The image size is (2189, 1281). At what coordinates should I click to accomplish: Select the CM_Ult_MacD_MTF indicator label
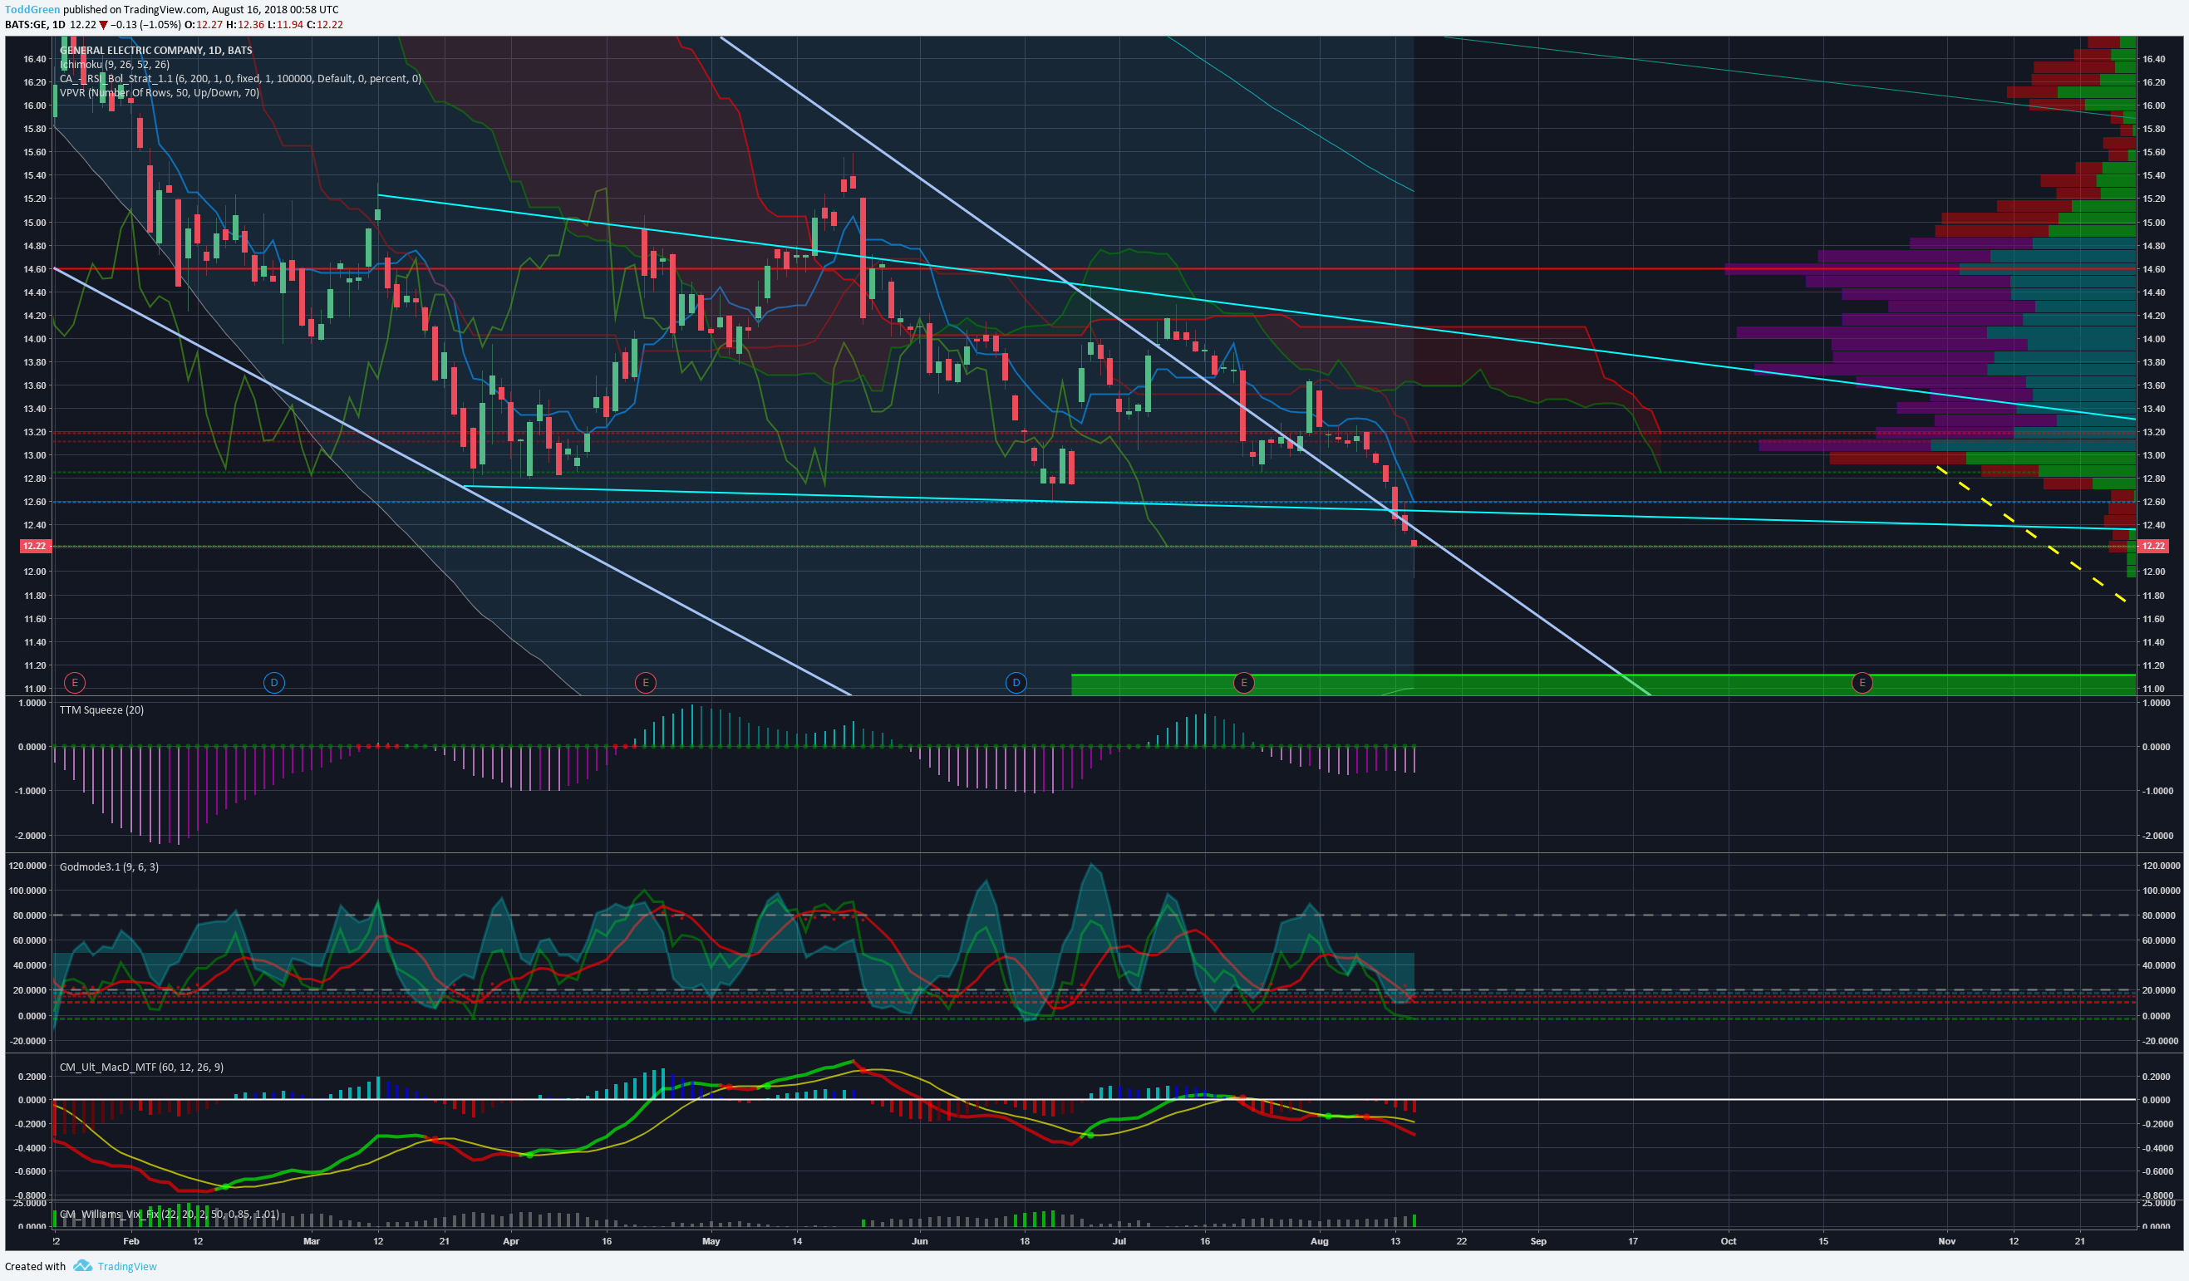(141, 1067)
